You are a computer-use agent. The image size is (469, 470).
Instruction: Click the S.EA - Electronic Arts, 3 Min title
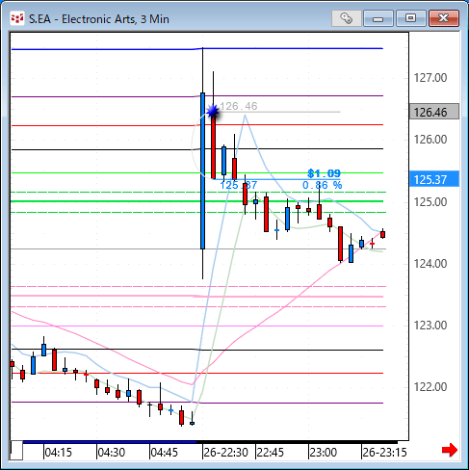(99, 19)
